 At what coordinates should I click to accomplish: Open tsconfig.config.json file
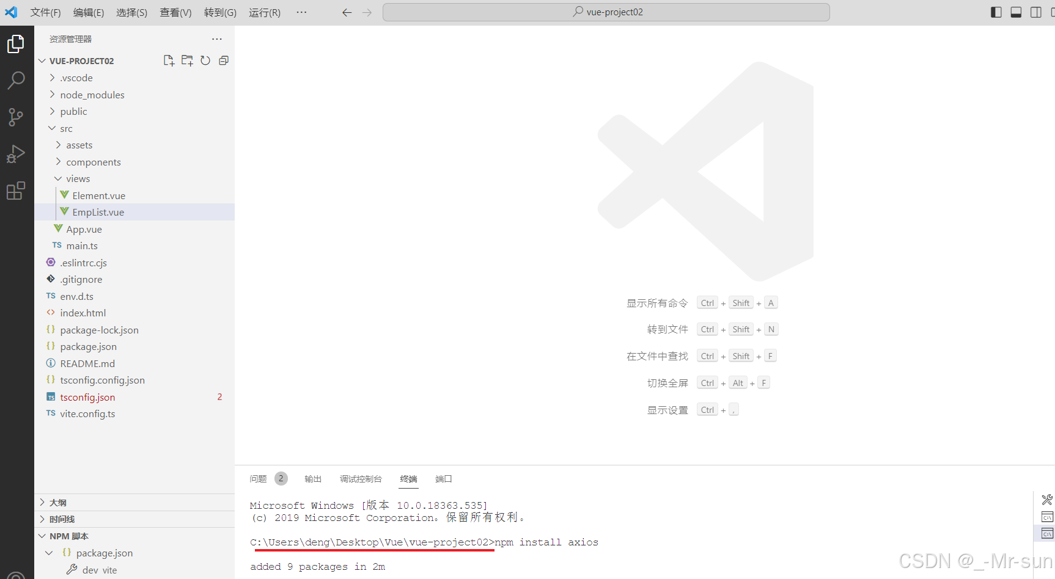pos(134,381)
